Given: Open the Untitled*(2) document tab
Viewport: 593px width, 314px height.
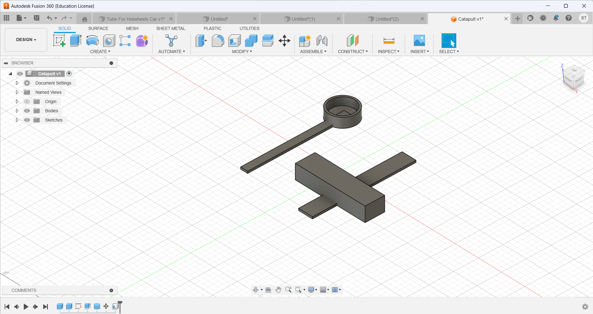Looking at the screenshot, I should 385,19.
